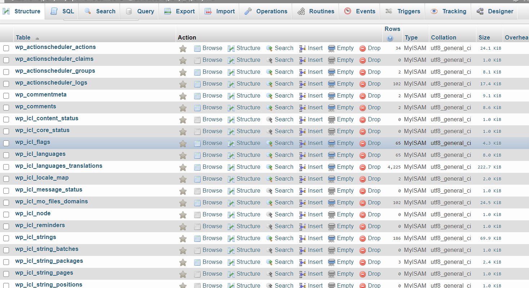529x288 pixels.
Task: Select checkbox for wp_icl_strings table
Action: [6, 238]
